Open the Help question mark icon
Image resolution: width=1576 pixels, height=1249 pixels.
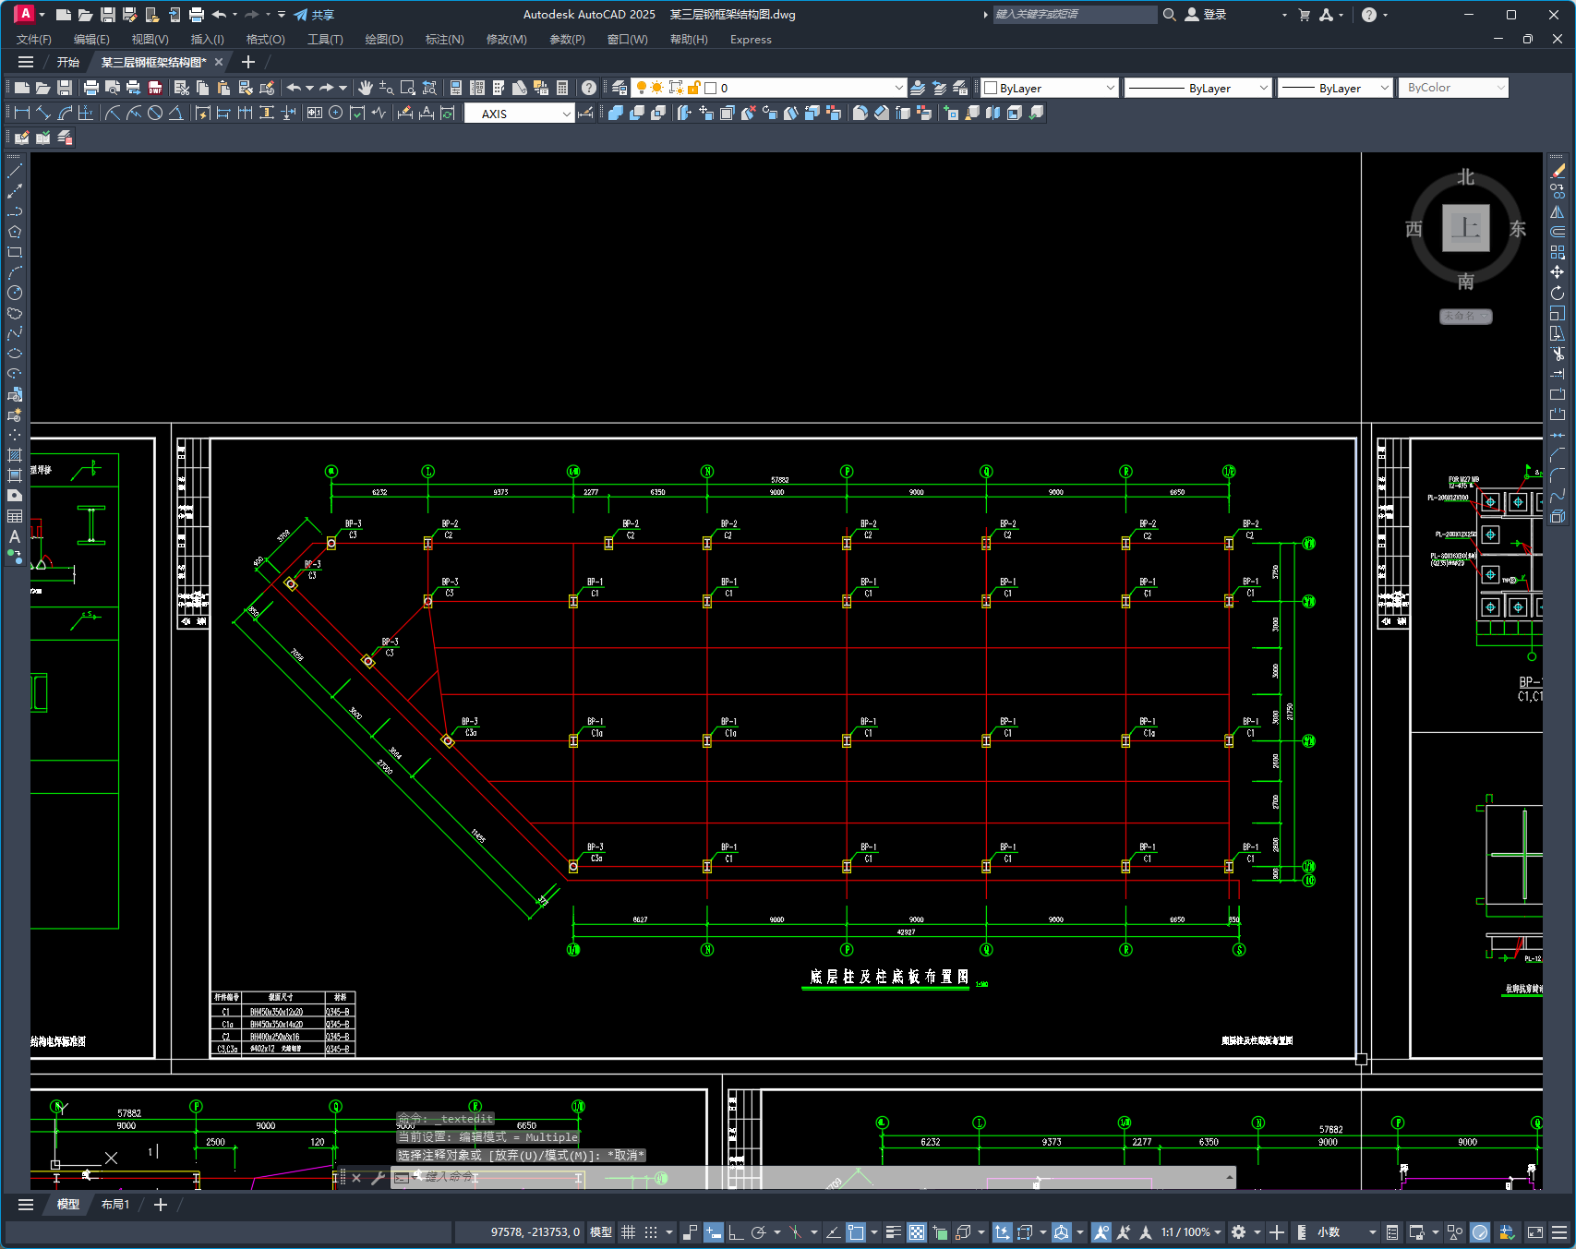tap(589, 88)
